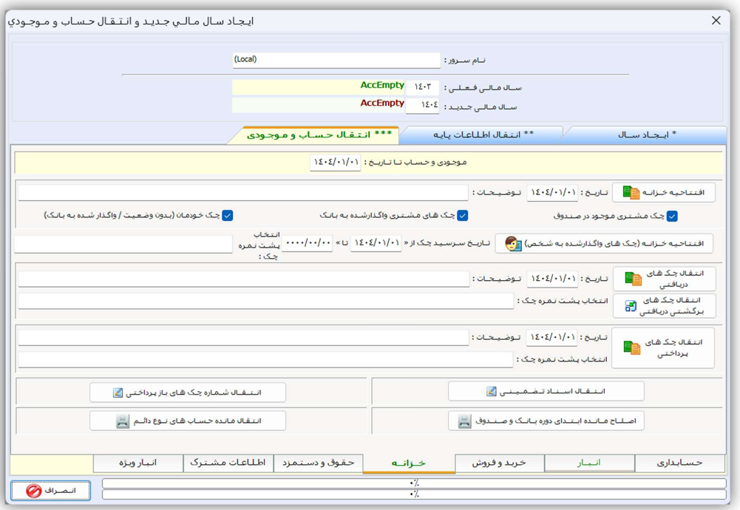The image size is (740, 510).
Task: Click the edit icon on انتقال شماره چک های باز پرداختی
Action: 118,392
